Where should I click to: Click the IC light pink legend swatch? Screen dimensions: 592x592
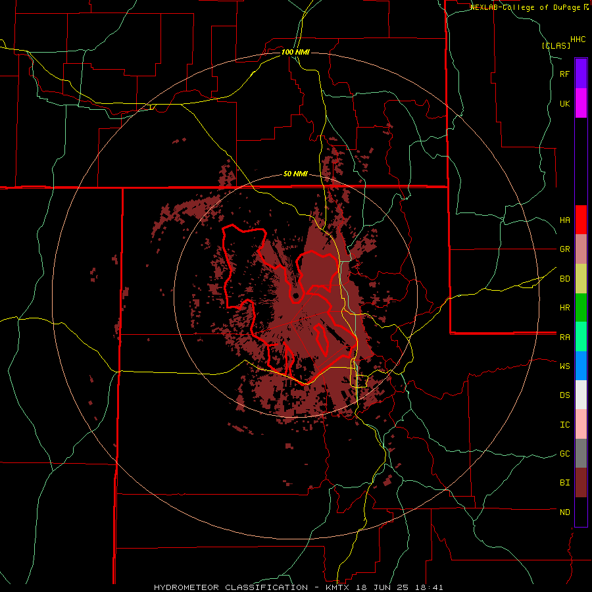tap(581, 424)
